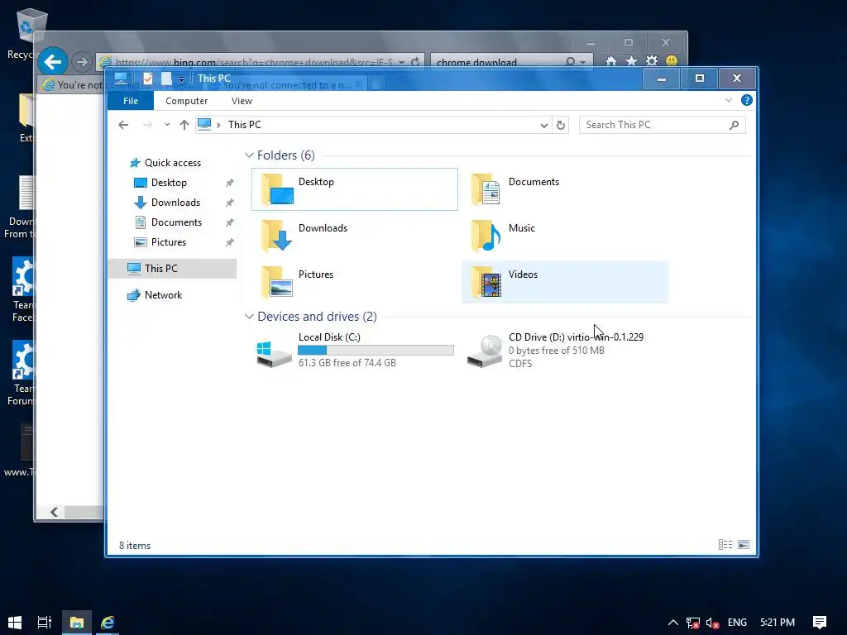
Task: Select Quick access in navigation pane
Action: click(172, 163)
